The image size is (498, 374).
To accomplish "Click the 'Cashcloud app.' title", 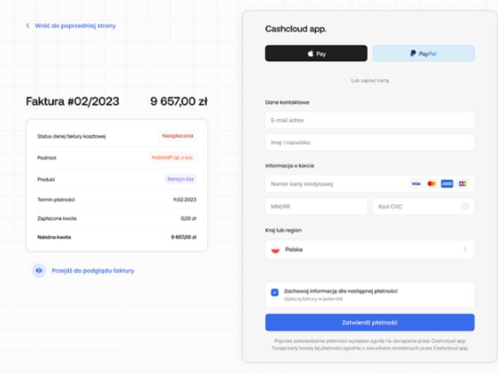I will coord(296,29).
